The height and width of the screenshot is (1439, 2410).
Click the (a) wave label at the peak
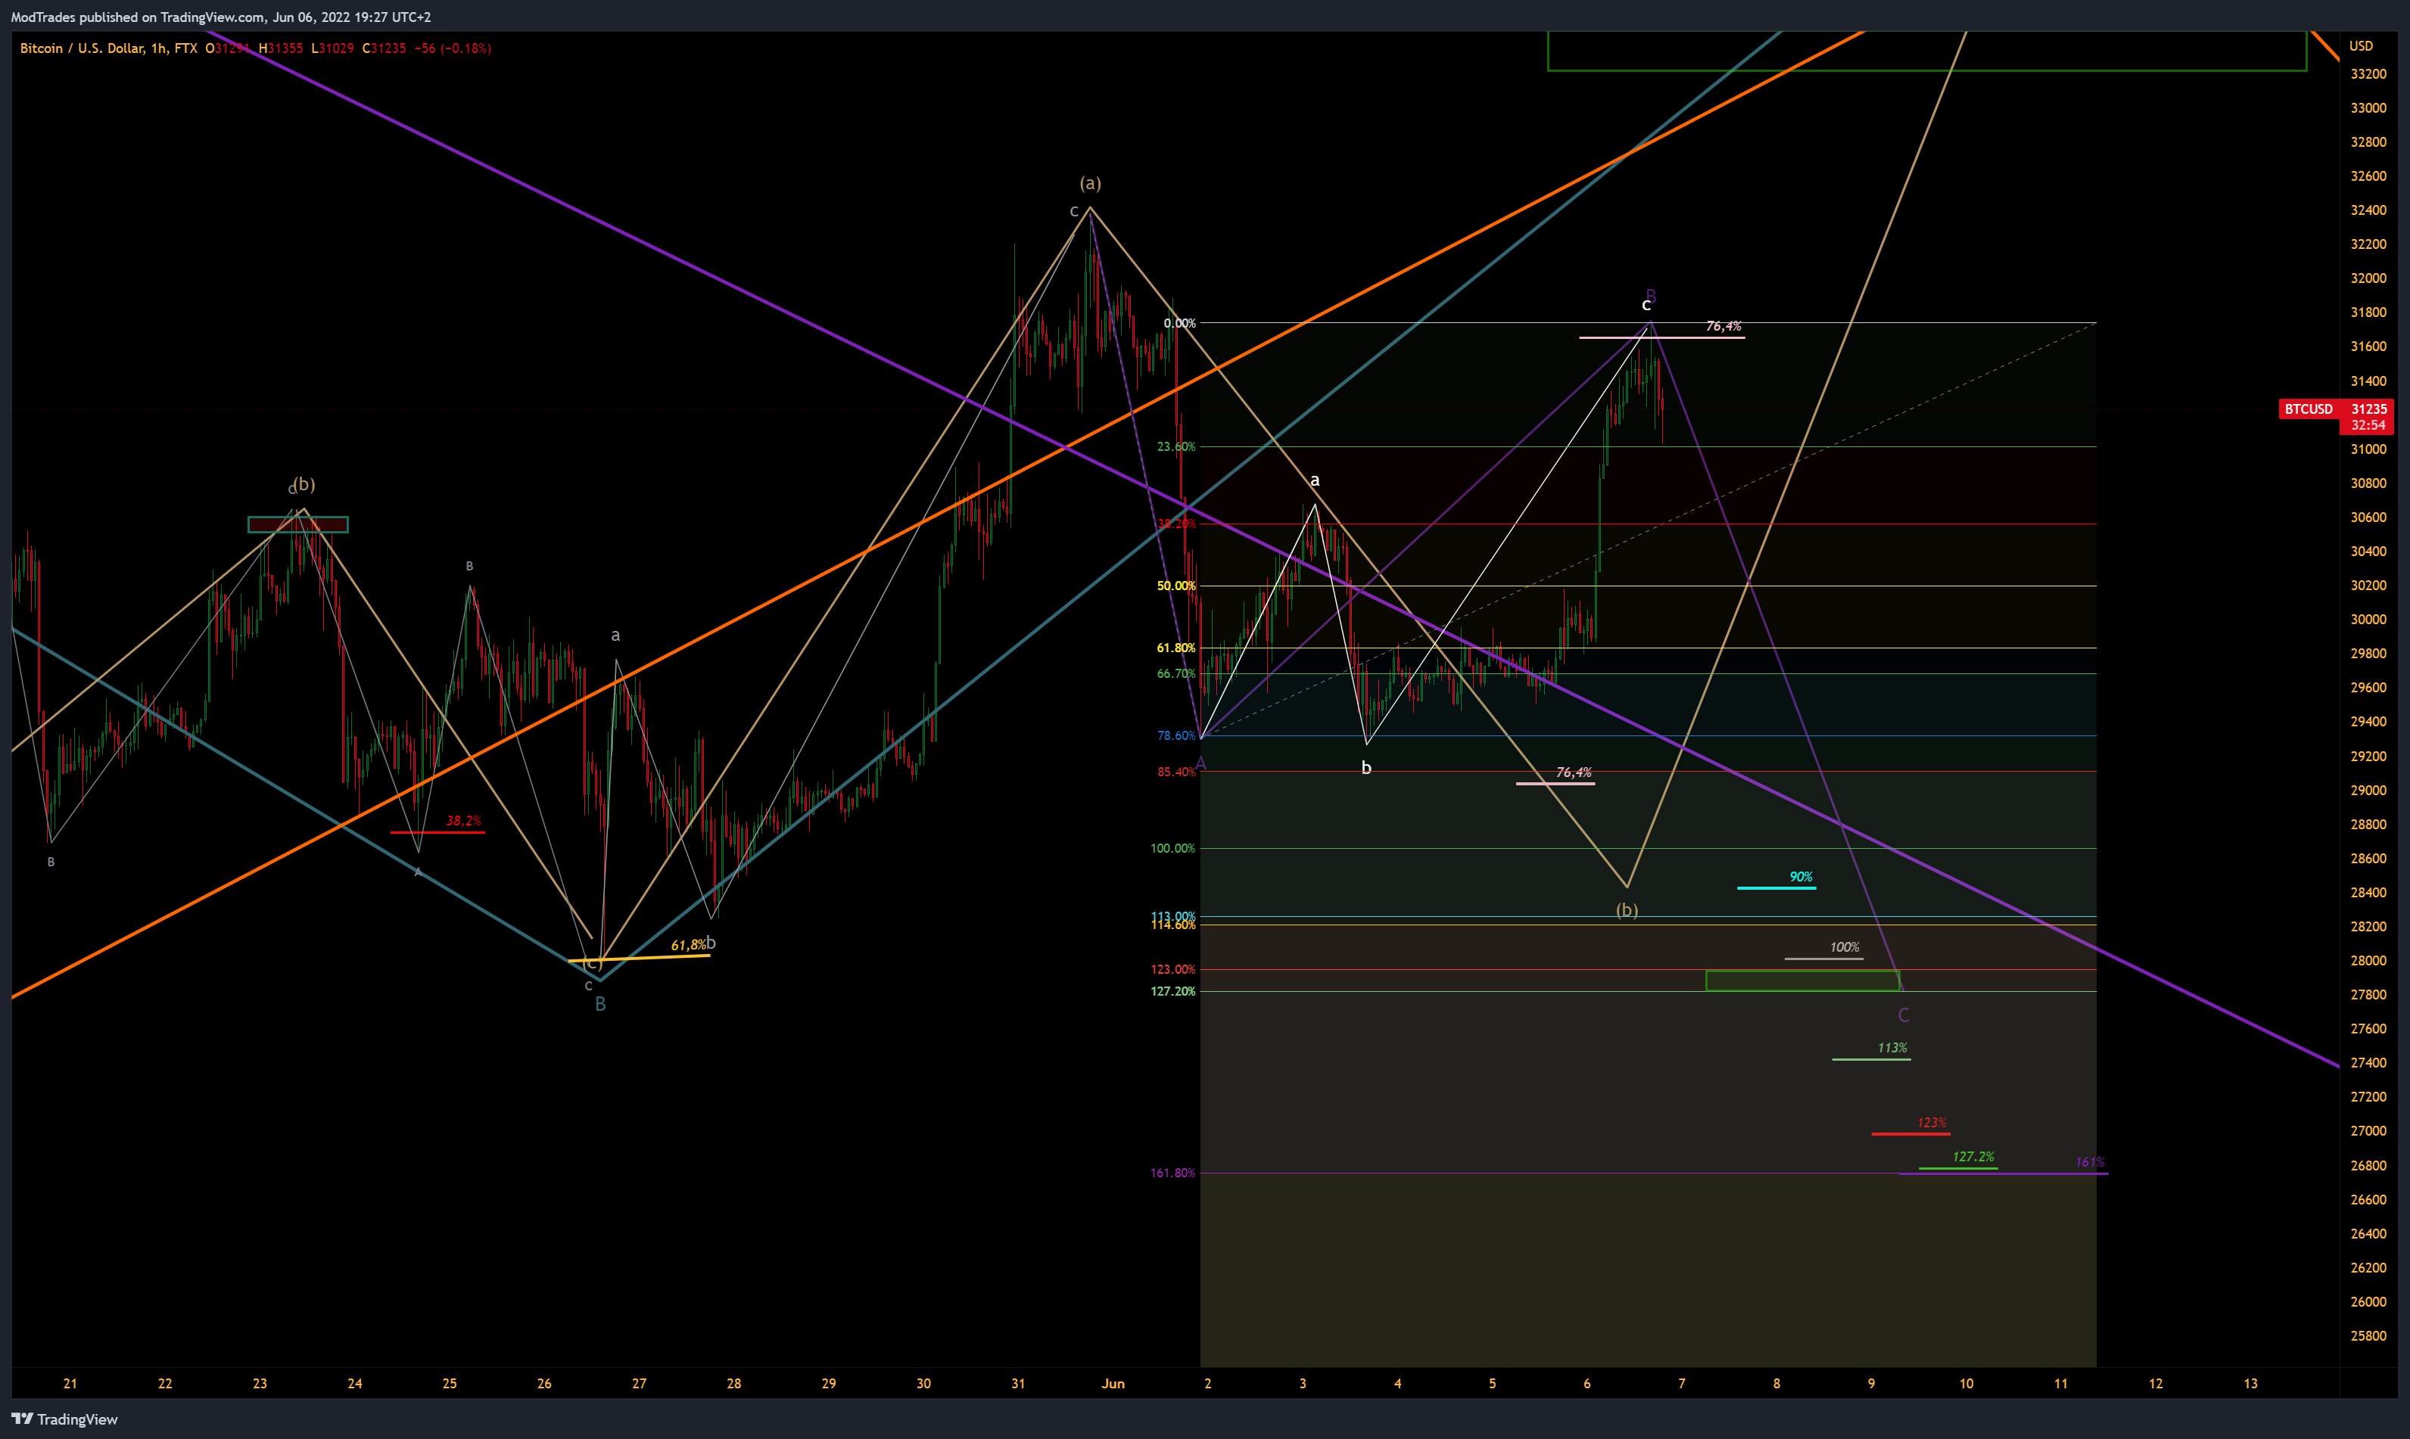[x=1090, y=183]
